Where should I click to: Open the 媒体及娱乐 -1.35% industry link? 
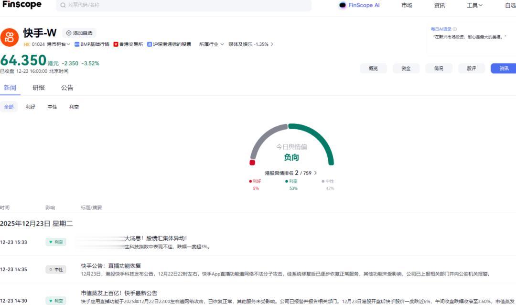(x=248, y=44)
